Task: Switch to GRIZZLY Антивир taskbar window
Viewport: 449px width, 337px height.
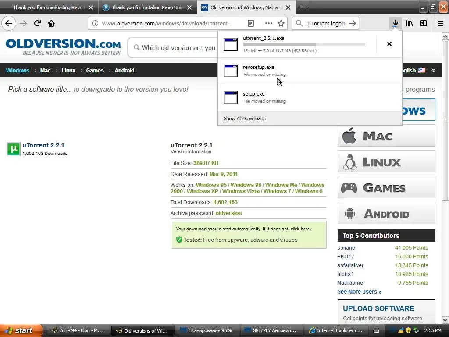Action: 271,330
